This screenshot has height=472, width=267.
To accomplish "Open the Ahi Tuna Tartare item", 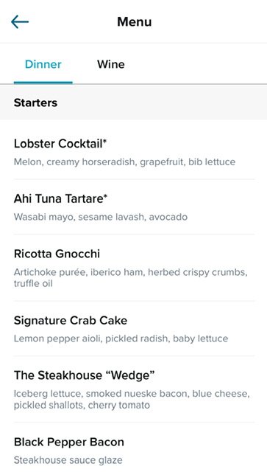I will [135, 207].
